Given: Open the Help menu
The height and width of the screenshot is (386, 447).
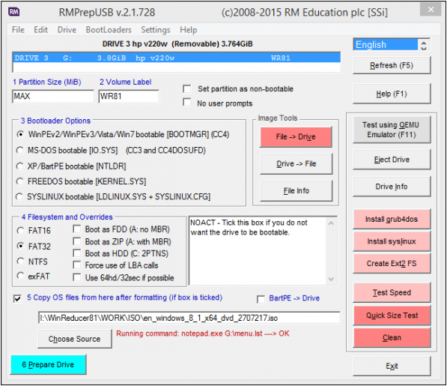Looking at the screenshot, I should coord(189,30).
